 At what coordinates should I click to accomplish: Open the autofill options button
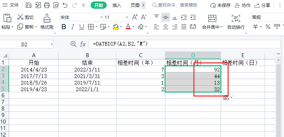tap(228, 98)
